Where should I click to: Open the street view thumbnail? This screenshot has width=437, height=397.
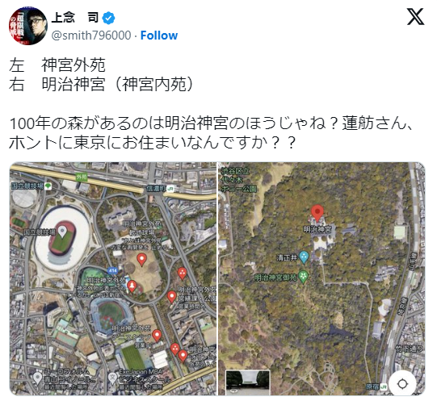coord(247,382)
